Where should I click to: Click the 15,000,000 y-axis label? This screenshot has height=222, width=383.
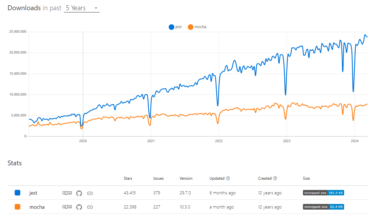point(17,74)
